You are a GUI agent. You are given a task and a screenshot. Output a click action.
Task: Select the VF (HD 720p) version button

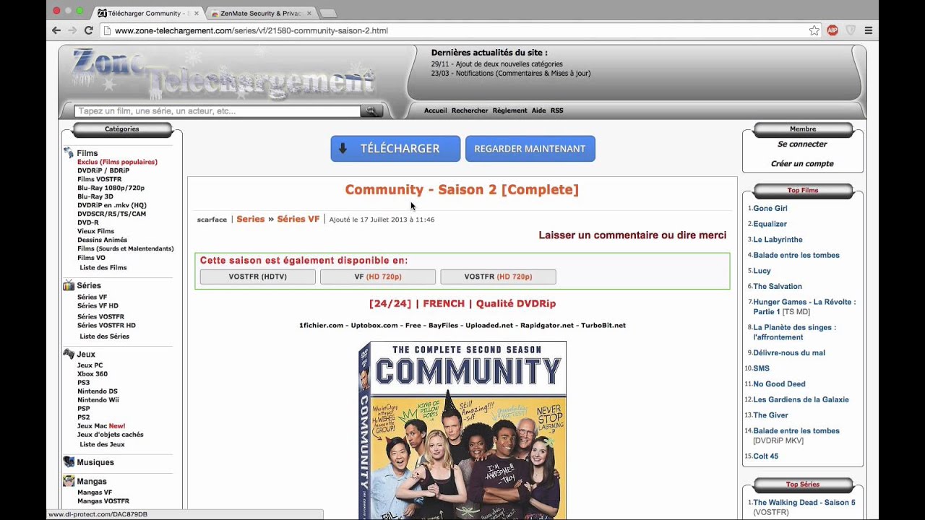[x=378, y=277]
